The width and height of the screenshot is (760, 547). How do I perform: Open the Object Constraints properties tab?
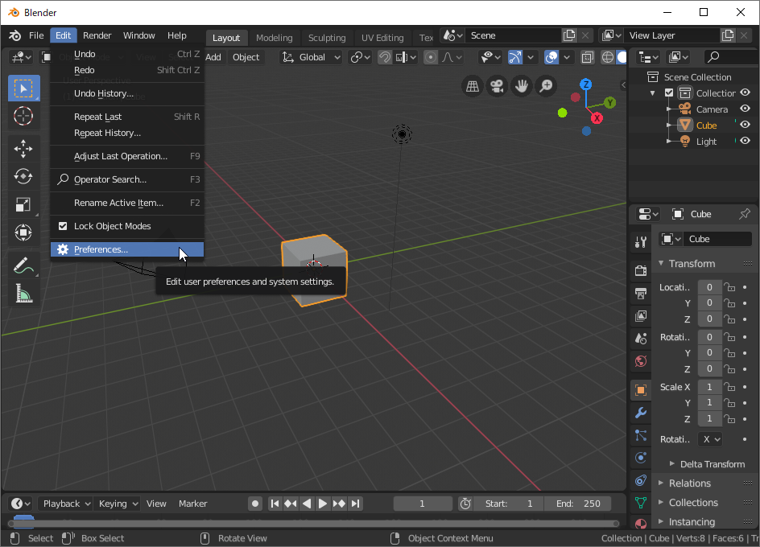(641, 480)
